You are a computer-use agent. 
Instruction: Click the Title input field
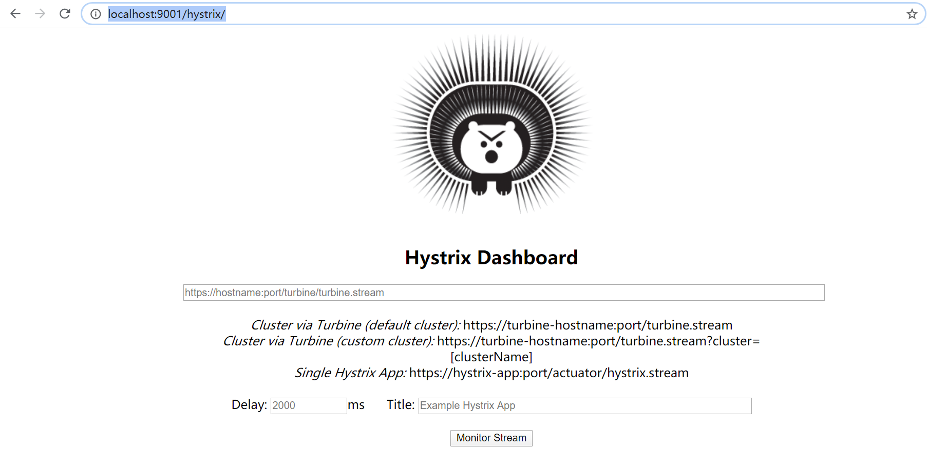585,405
